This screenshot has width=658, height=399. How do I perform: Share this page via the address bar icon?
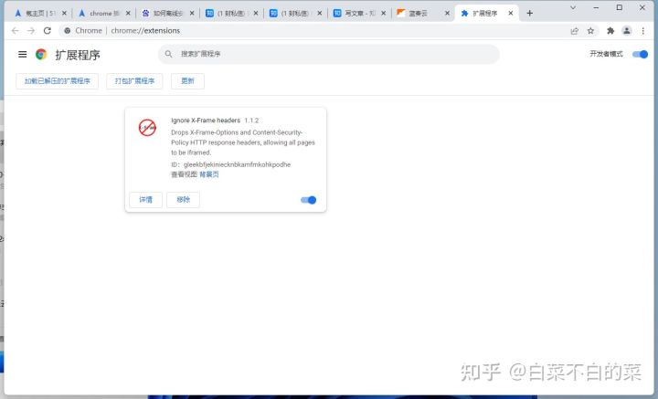(575, 31)
